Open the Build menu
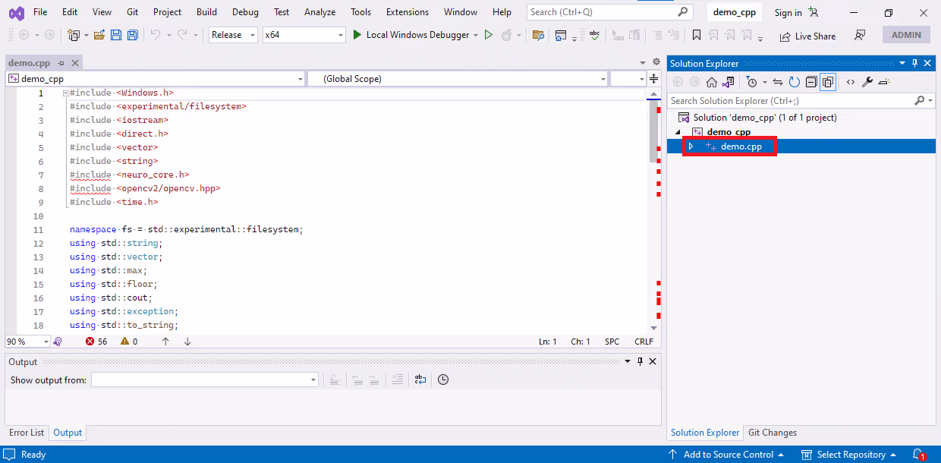This screenshot has height=463, width=941. [x=206, y=12]
